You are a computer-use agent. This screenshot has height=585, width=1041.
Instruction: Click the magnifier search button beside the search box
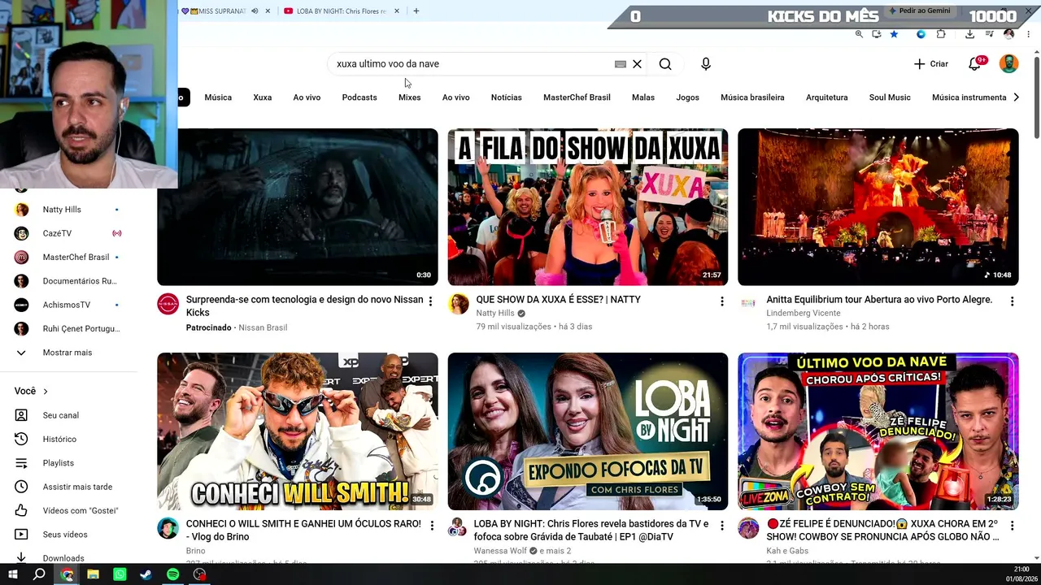665,64
